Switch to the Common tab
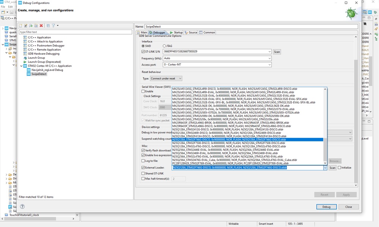 coord(207,32)
